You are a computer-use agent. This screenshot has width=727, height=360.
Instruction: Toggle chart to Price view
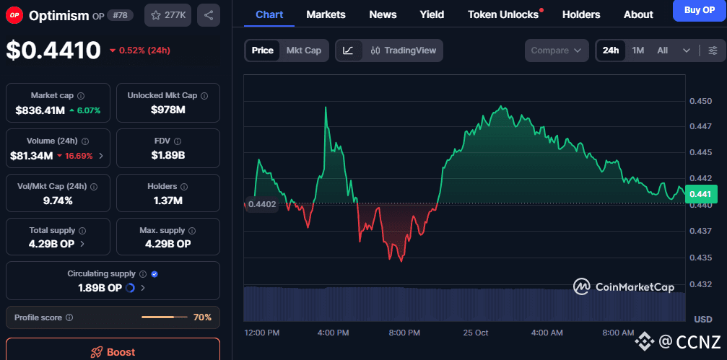coord(263,51)
